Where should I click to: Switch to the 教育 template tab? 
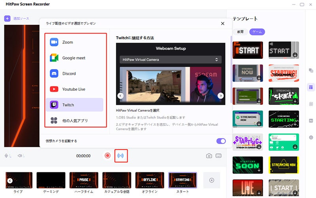pos(240,32)
